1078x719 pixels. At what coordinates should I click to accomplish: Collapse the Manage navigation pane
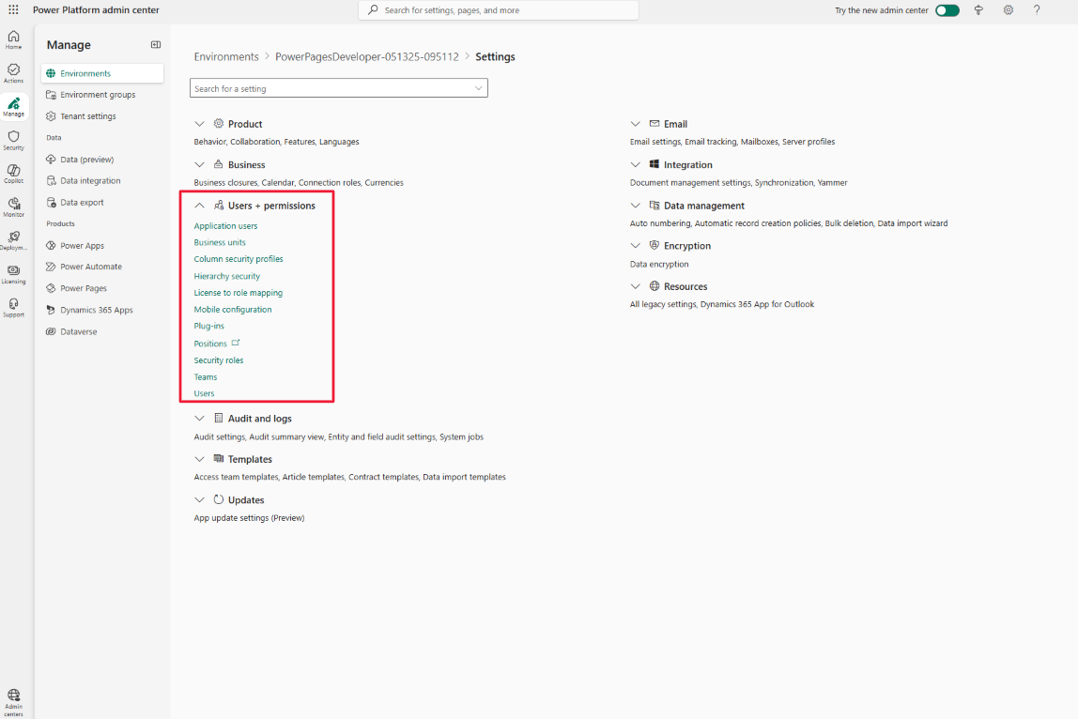click(156, 45)
